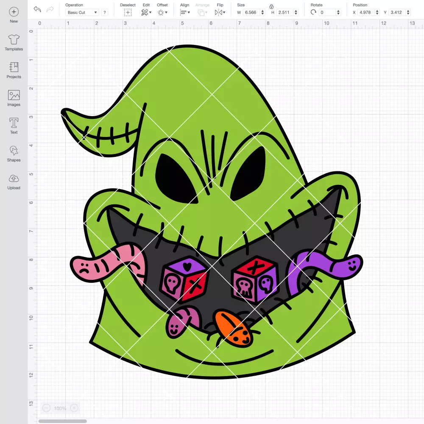Click the Position Y value field
The width and height of the screenshot is (424, 424).
click(x=397, y=12)
